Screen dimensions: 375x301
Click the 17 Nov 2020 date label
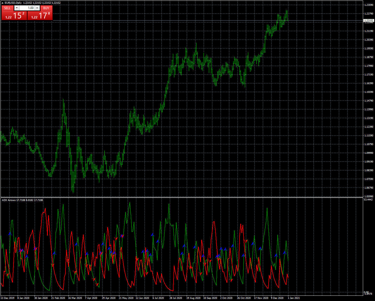click(x=261, y=298)
